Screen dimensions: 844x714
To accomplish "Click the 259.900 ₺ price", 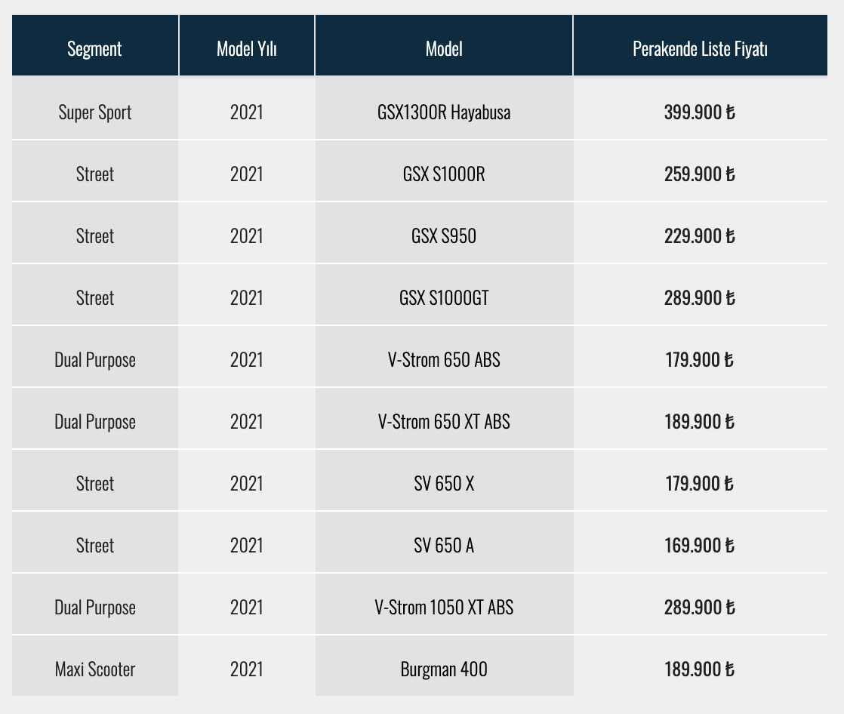I will pyautogui.click(x=699, y=174).
